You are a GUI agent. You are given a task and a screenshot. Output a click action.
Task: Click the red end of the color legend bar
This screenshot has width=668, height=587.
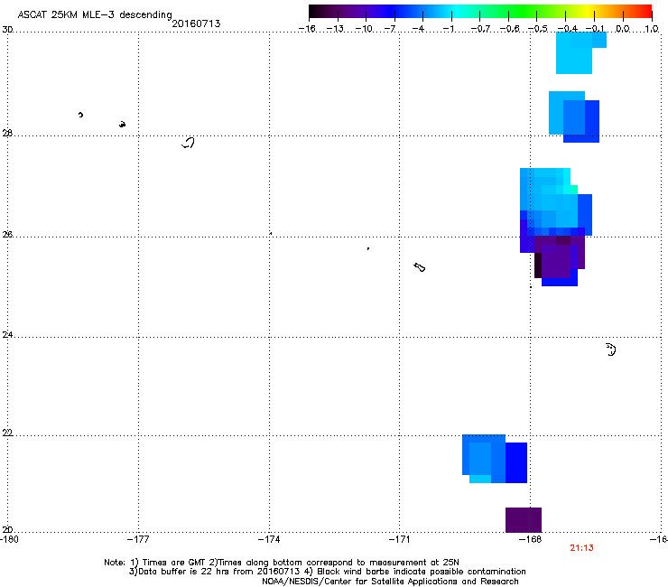(644, 11)
